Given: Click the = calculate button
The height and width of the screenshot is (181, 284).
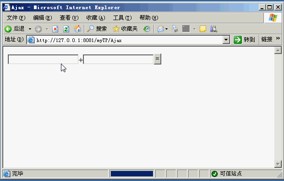Looking at the screenshot, I should click(158, 59).
